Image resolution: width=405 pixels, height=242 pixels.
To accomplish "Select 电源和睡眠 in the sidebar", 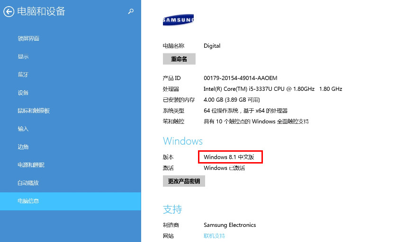I will (31, 164).
